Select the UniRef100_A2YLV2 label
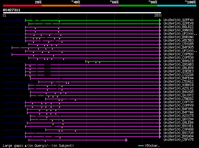199x148 pixels. click(x=178, y=89)
